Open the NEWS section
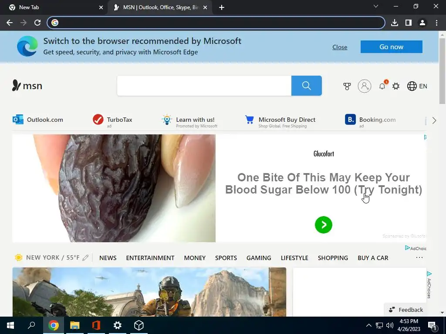This screenshot has height=334, width=446. click(x=108, y=258)
